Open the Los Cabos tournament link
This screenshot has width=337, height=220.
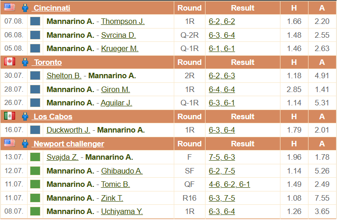[x=52, y=116]
